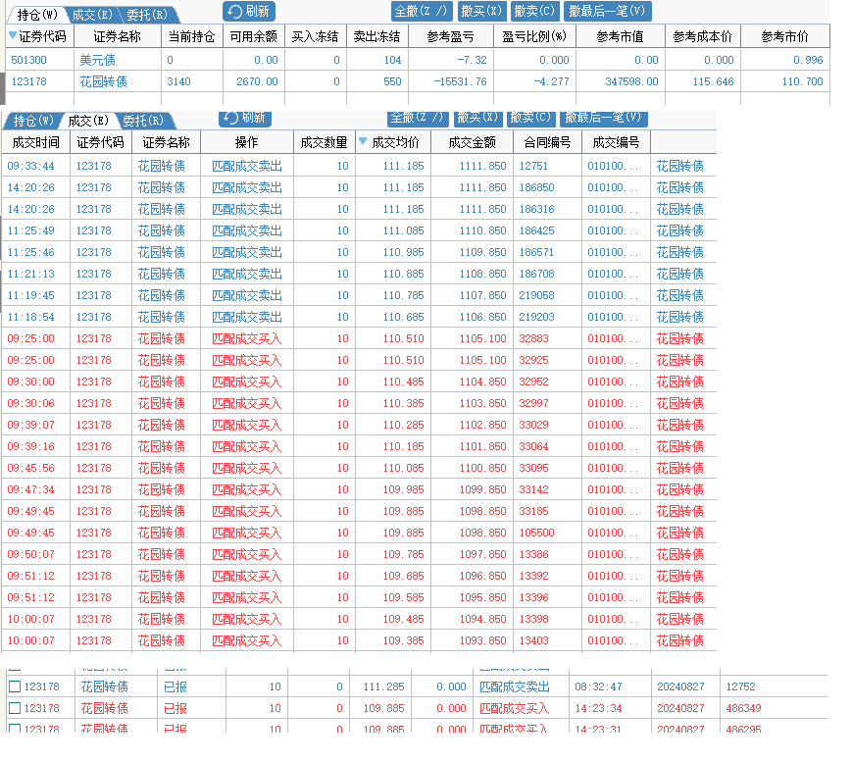Image resolution: width=852 pixels, height=763 pixels.
Task: Sort trades by 成交均价 column header
Action: 393,142
